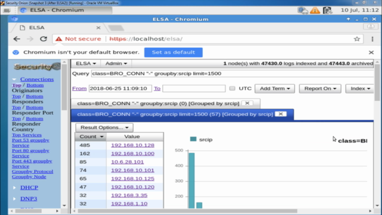The width and height of the screenshot is (382, 215).
Task: Open the Chromium three-dot menu
Action: [372, 39]
